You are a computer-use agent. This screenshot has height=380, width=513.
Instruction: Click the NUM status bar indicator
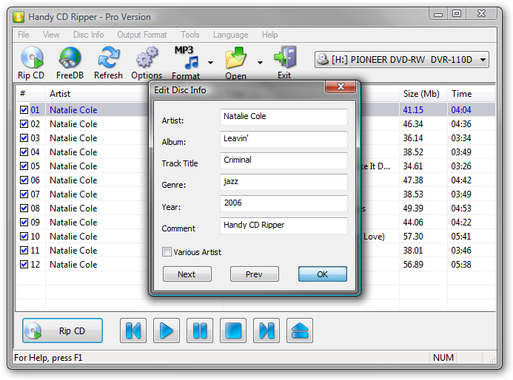(x=443, y=358)
